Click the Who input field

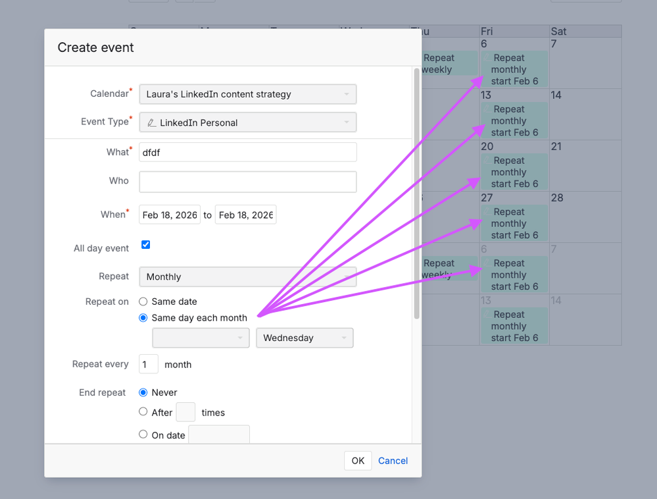coord(247,180)
